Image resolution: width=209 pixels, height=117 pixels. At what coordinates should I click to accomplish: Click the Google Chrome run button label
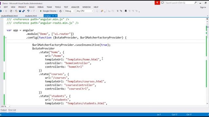click(x=49, y=11)
